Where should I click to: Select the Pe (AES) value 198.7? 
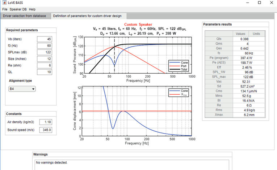tap(241, 63)
